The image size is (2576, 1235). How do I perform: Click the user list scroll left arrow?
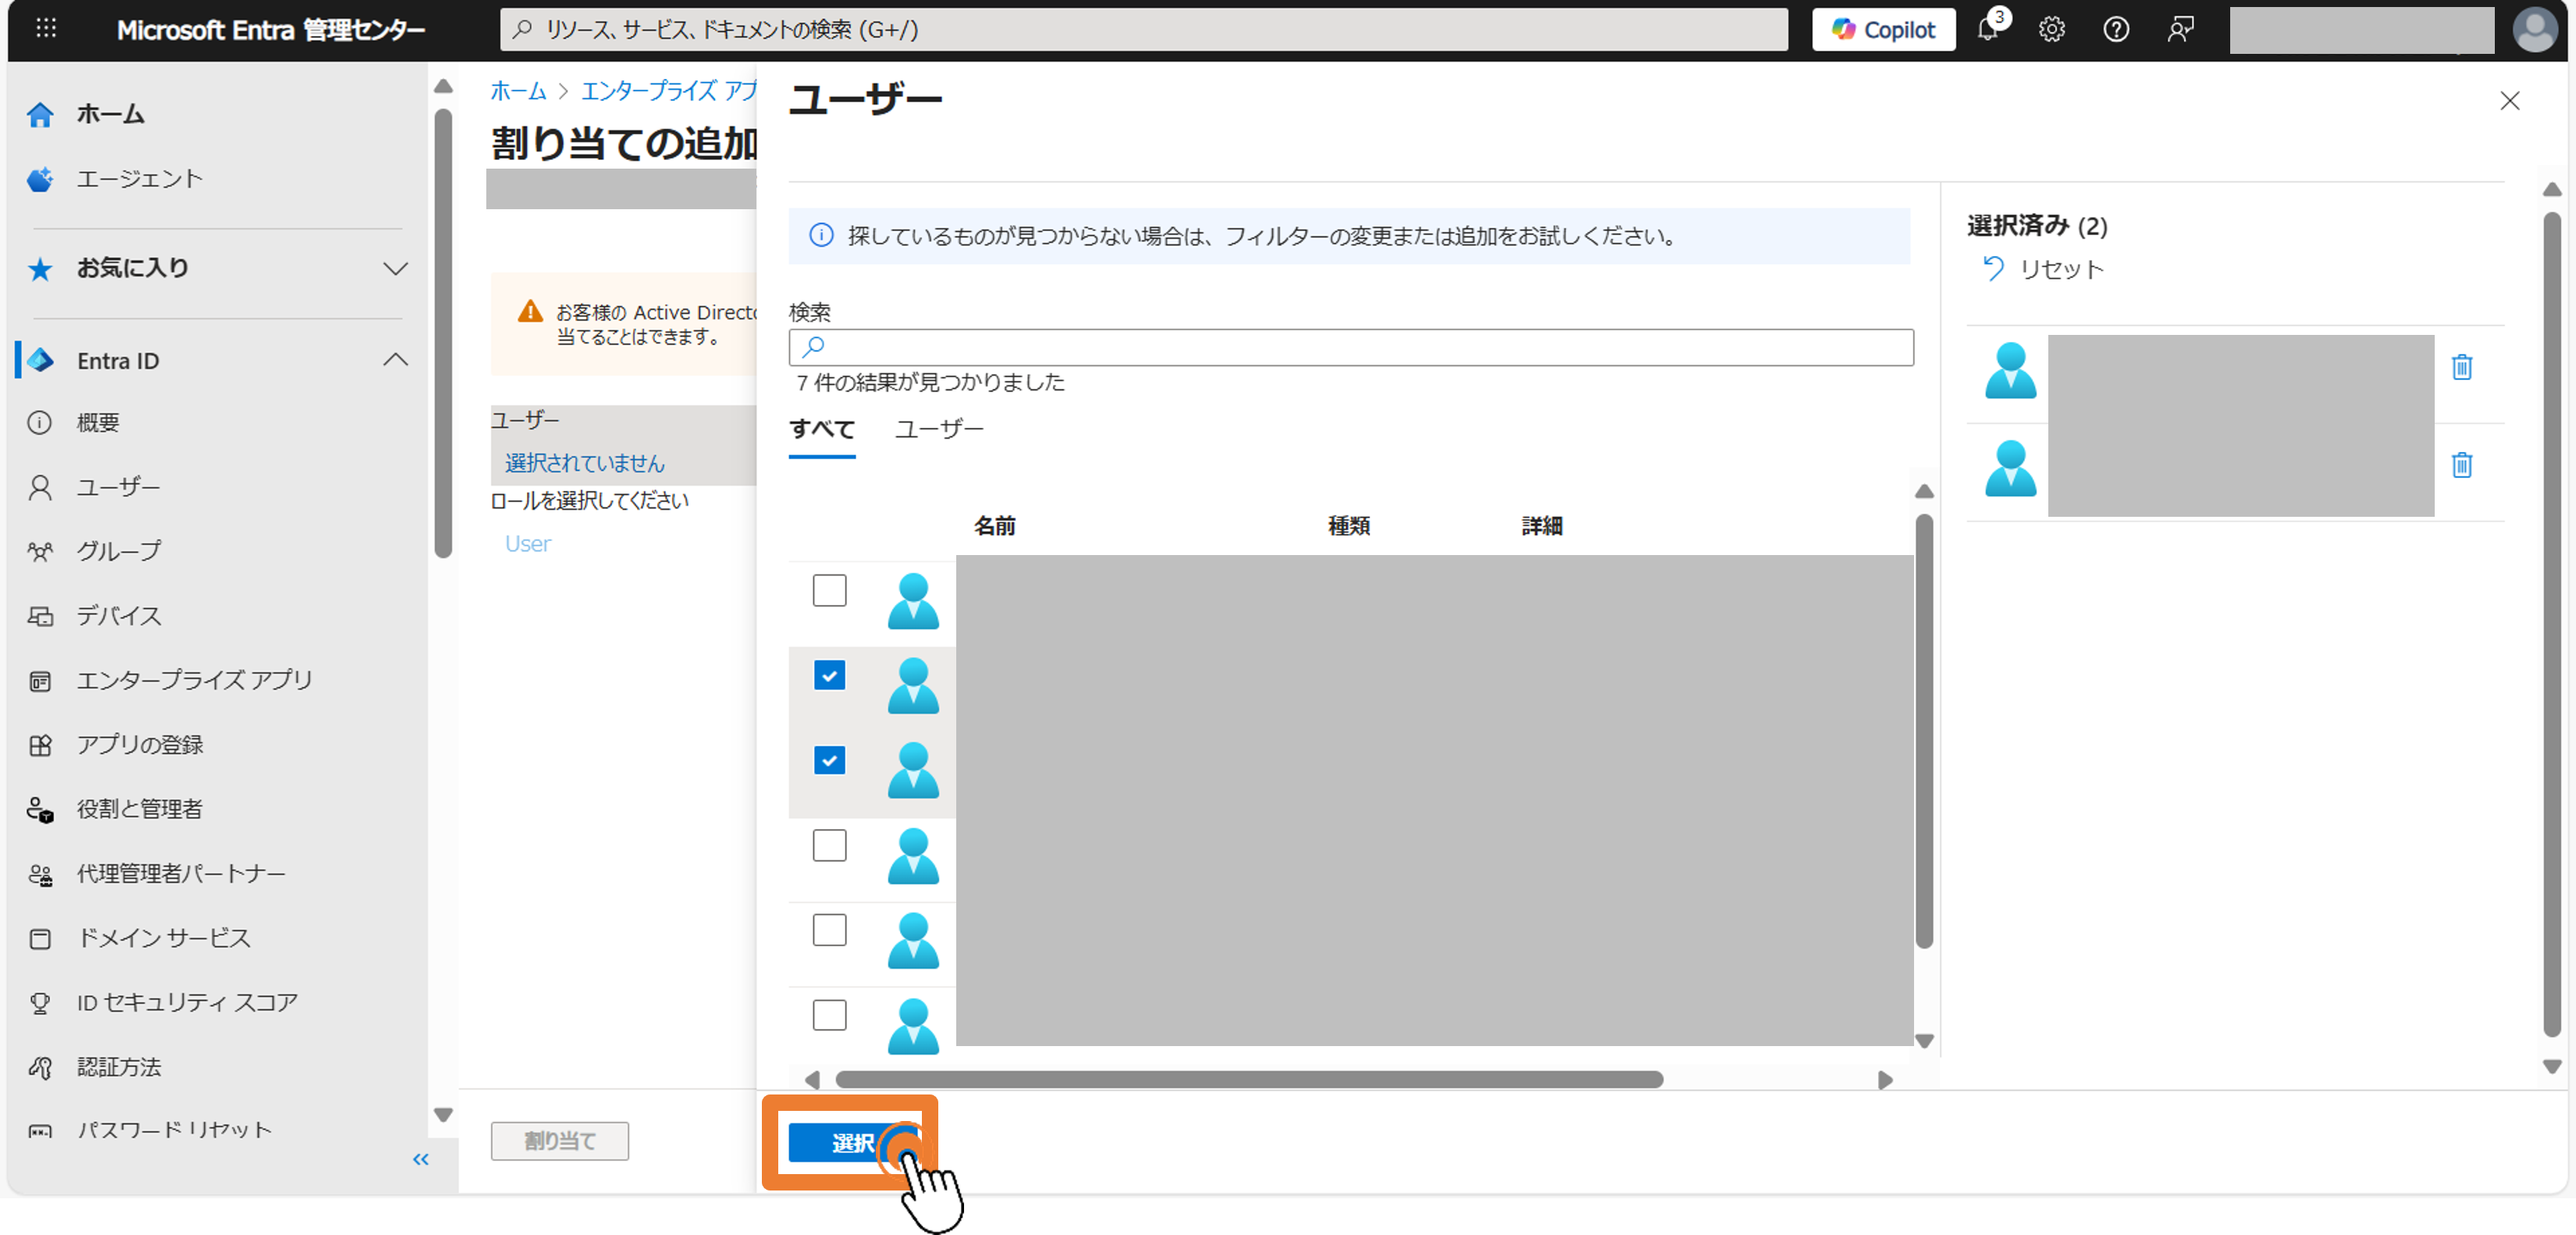click(x=812, y=1080)
